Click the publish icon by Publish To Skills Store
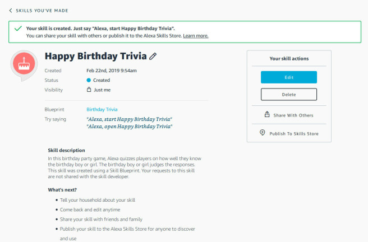This screenshot has width=368, height=242. click(263, 133)
